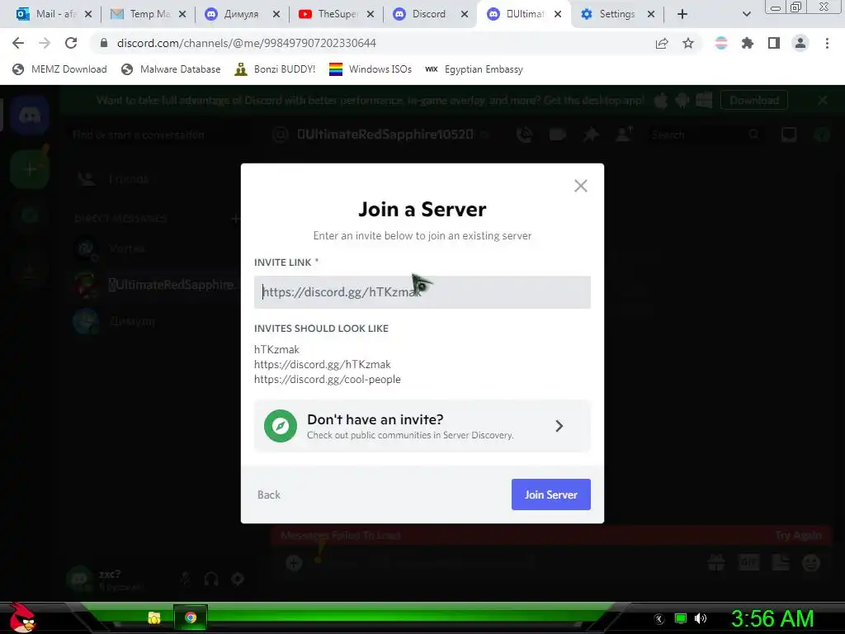Open the Malware Database bookmark
The height and width of the screenshot is (634, 845).
(171, 69)
